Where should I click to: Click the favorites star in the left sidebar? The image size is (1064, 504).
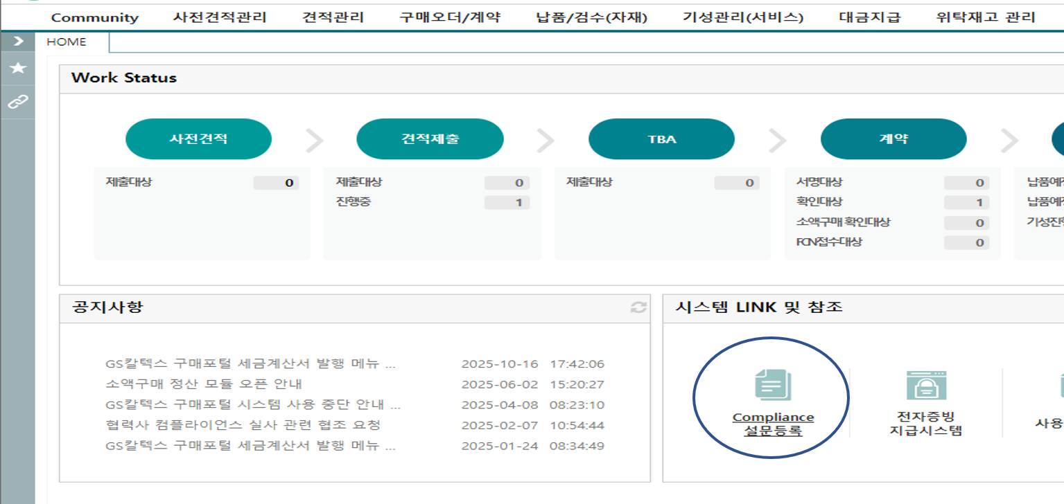point(17,66)
